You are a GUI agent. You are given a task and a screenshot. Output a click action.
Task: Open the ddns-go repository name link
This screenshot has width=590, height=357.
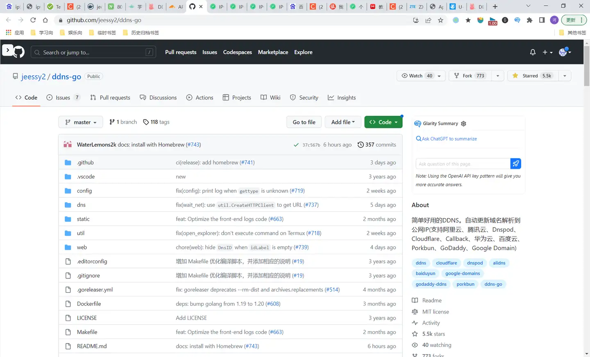point(66,77)
